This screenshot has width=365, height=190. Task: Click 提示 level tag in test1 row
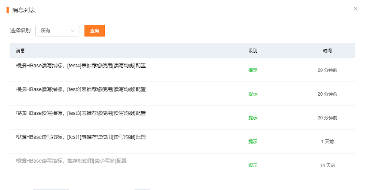[x=253, y=142]
